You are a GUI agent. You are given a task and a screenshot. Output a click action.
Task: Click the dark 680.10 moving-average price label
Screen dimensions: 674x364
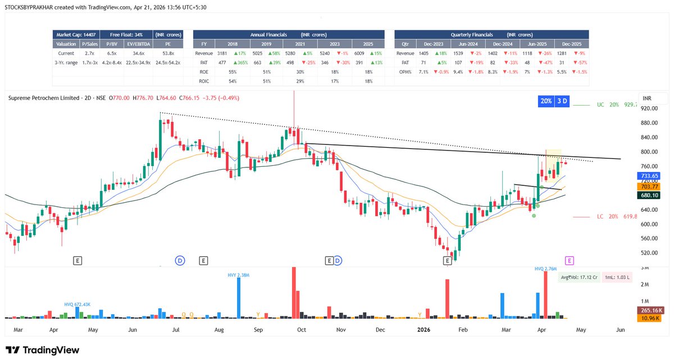(x=650, y=195)
